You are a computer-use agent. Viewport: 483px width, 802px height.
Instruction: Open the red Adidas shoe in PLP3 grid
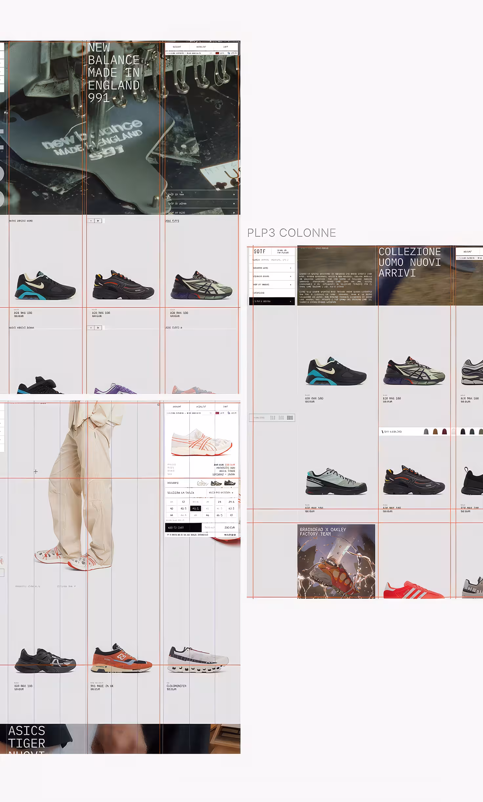[x=414, y=590]
